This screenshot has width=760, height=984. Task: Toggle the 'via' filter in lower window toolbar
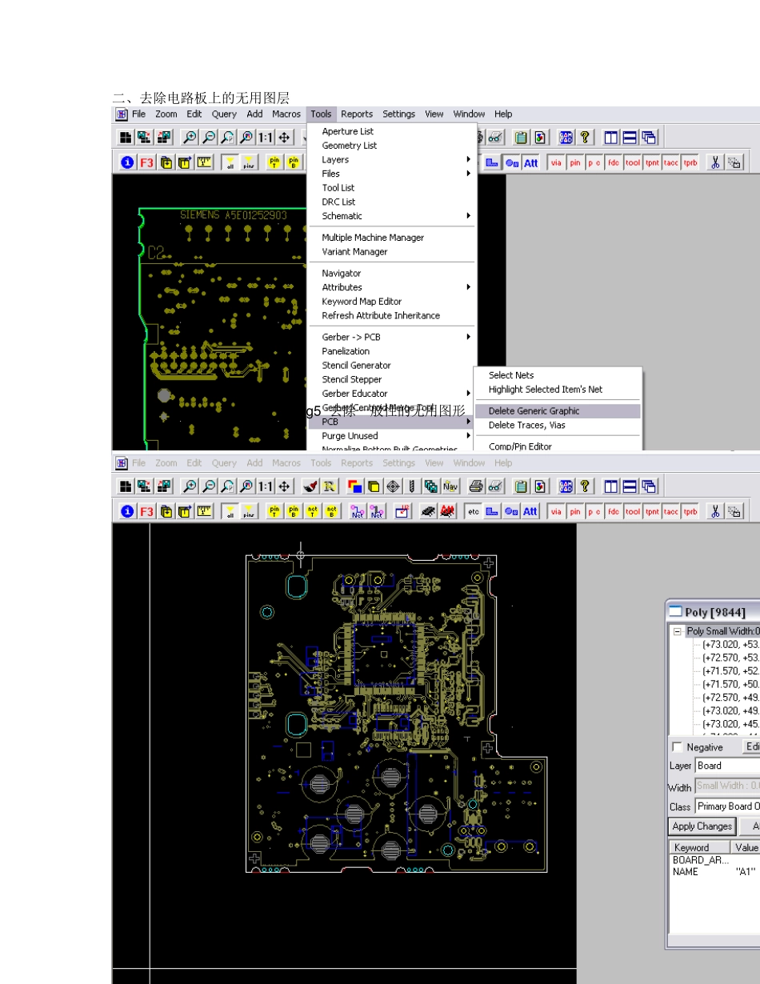point(557,511)
